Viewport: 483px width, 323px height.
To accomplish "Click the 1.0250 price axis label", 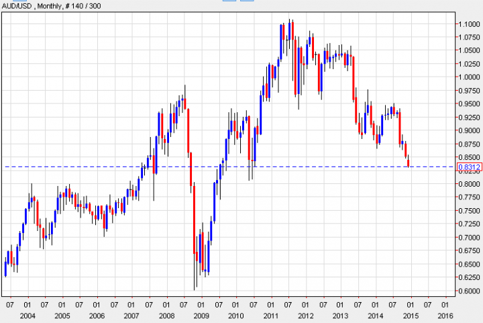I will (x=469, y=64).
